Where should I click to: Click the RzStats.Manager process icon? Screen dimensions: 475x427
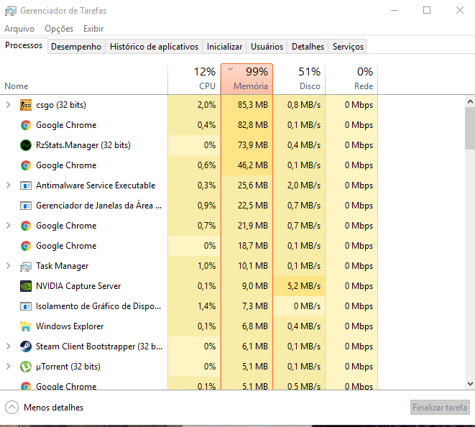(26, 145)
